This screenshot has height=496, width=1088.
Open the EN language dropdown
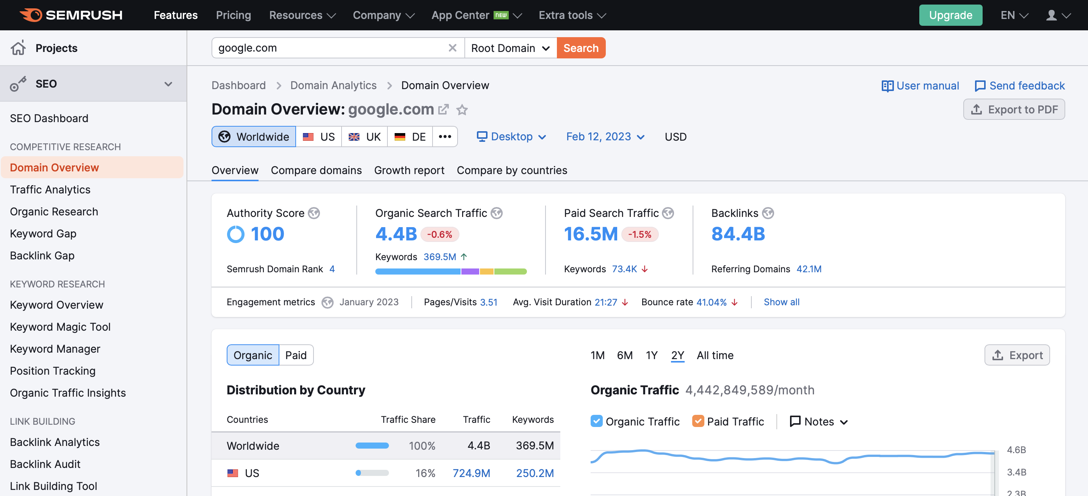(1014, 15)
